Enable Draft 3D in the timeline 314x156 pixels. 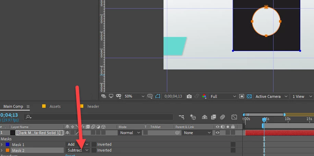193,117
